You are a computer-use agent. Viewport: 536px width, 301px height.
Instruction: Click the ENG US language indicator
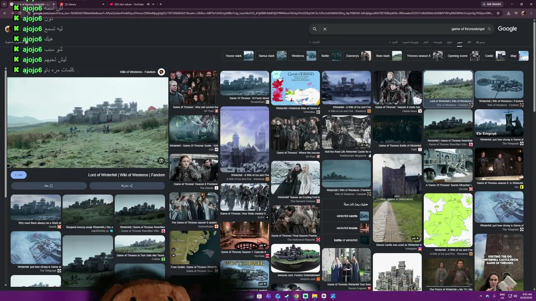tap(502, 296)
